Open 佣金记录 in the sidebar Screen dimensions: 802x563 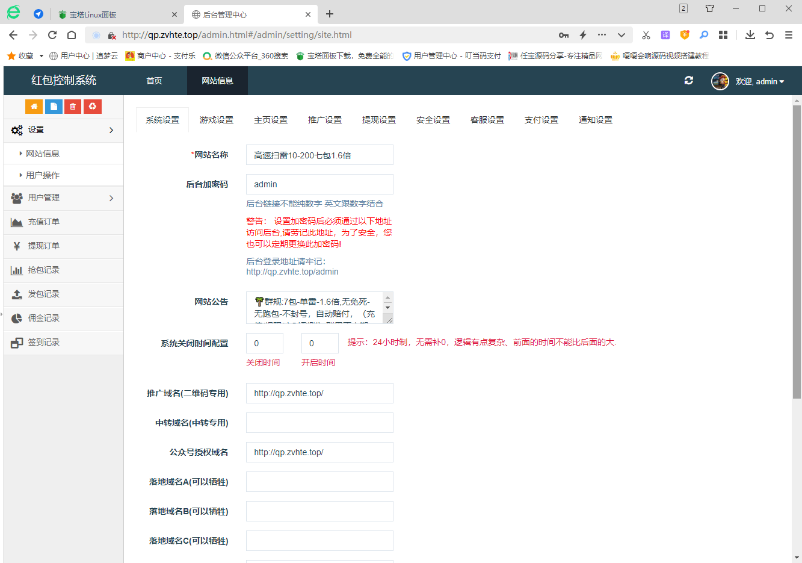click(43, 318)
